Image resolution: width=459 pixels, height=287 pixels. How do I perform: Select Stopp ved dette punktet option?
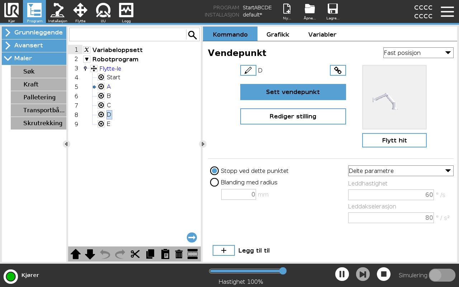click(214, 171)
